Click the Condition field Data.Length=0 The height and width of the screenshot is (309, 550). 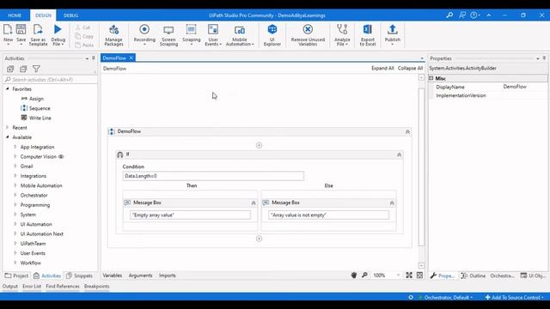pos(213,176)
